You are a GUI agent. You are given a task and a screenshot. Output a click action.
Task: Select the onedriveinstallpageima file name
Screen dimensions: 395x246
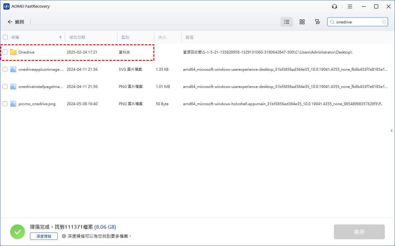(x=40, y=87)
